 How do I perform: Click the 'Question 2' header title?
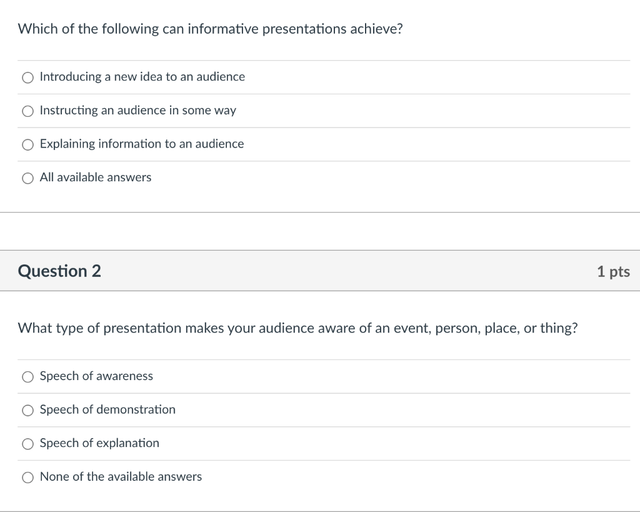(x=59, y=271)
